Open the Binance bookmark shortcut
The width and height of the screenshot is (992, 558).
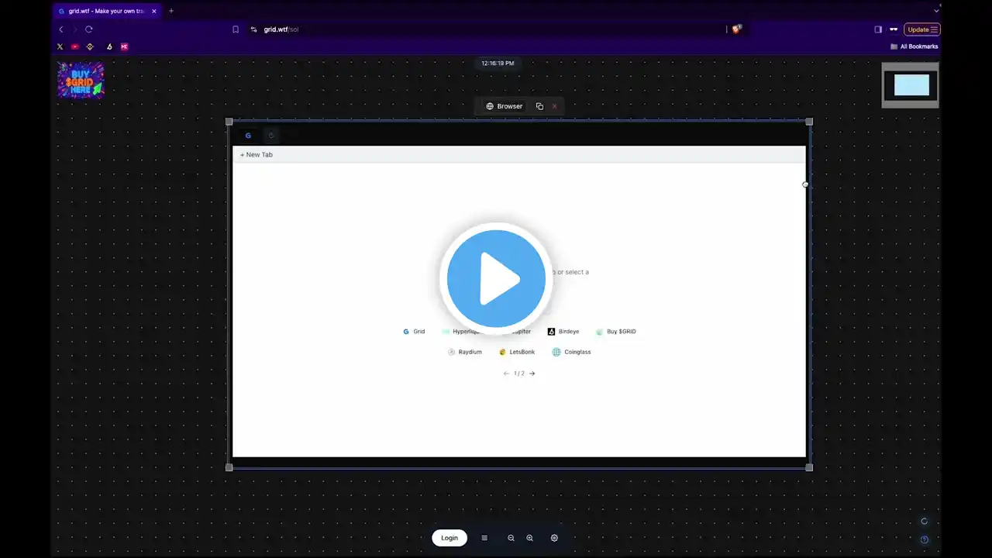pos(90,46)
